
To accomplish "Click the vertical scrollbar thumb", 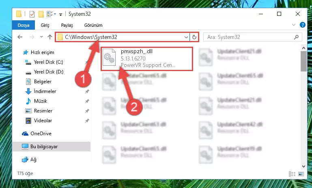I will (303, 61).
